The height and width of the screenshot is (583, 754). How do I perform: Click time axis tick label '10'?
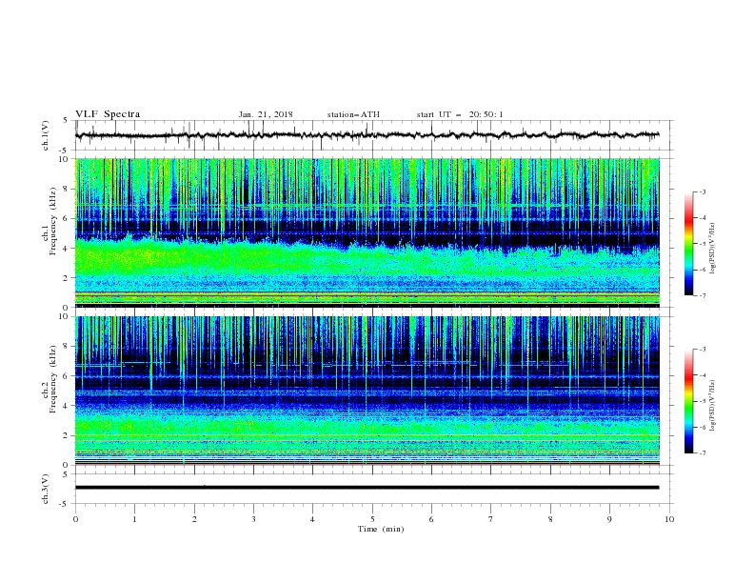click(x=669, y=519)
